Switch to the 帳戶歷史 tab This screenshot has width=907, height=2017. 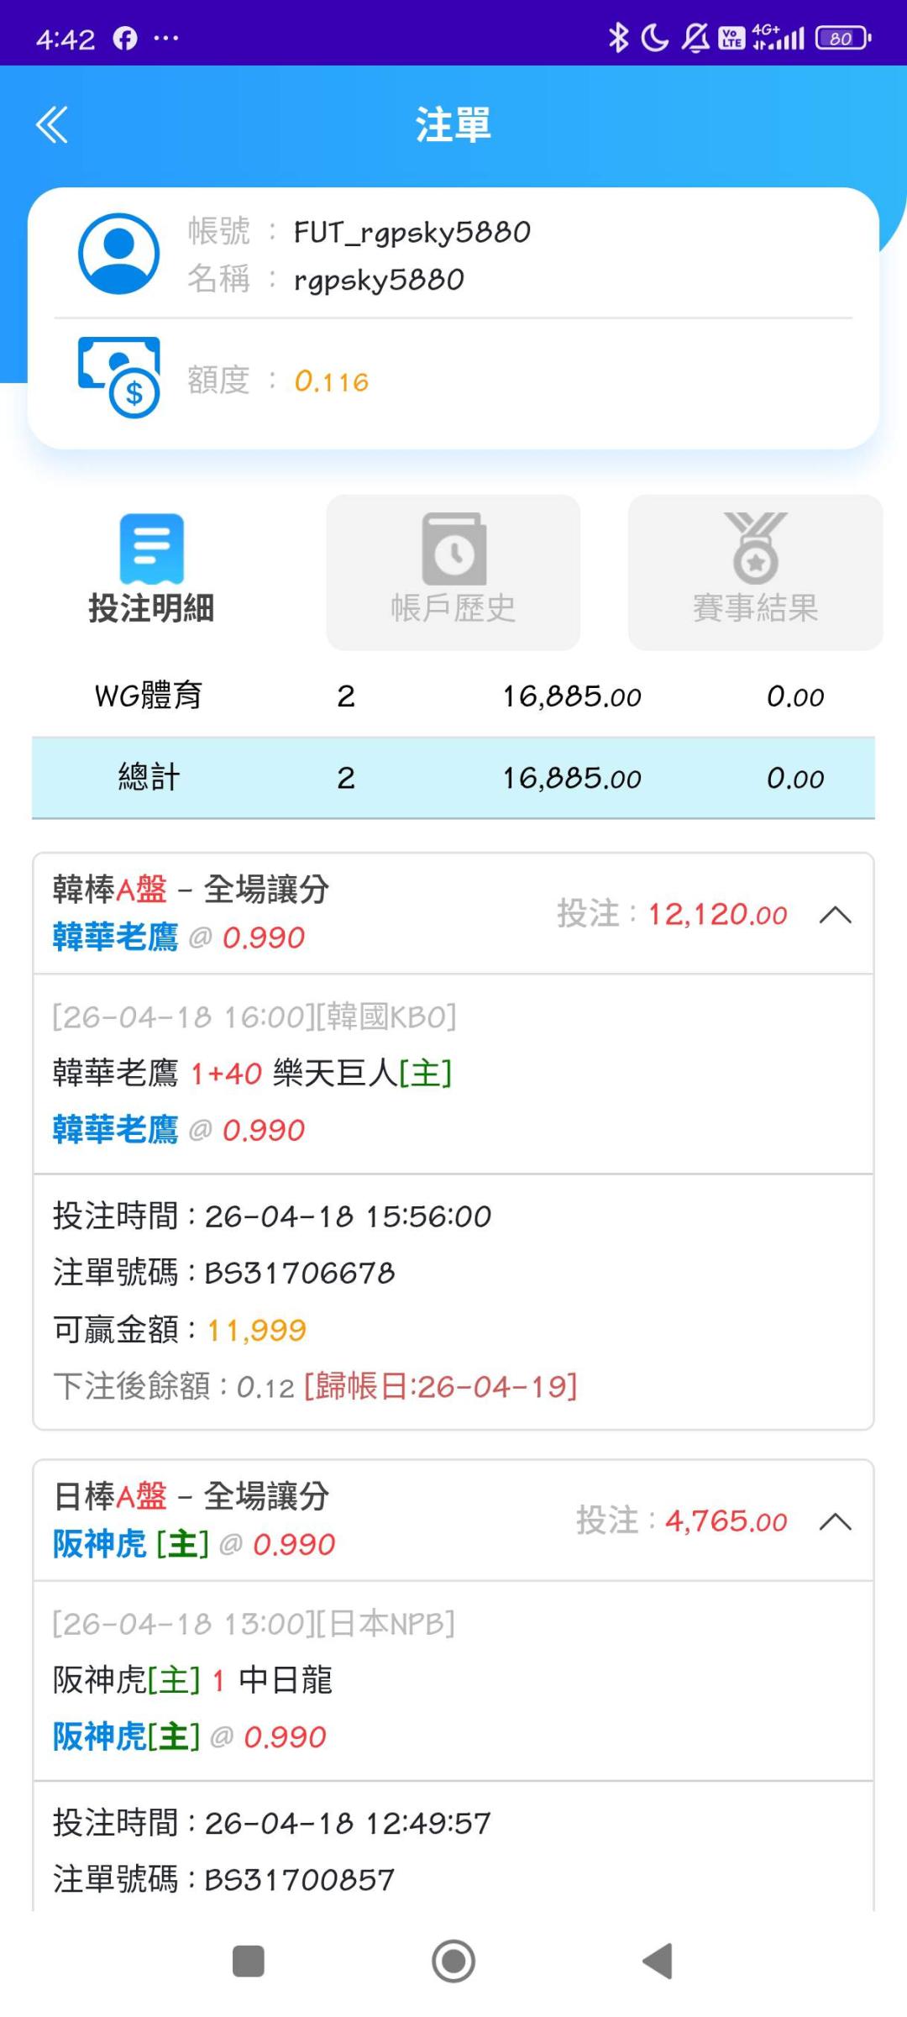click(x=453, y=607)
